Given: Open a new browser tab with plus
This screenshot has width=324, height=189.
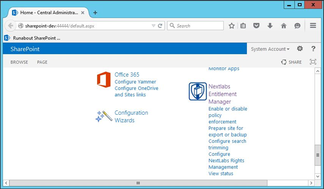Looking at the screenshot, I should [x=95, y=13].
